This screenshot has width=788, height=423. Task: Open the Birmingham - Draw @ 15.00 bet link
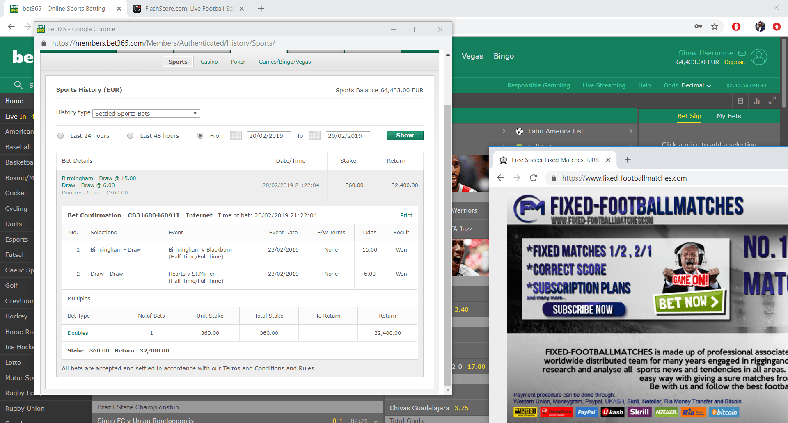click(99, 178)
